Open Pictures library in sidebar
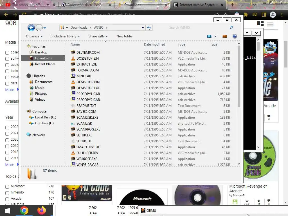Screen dimensions: 288x216 (x=41, y=93)
